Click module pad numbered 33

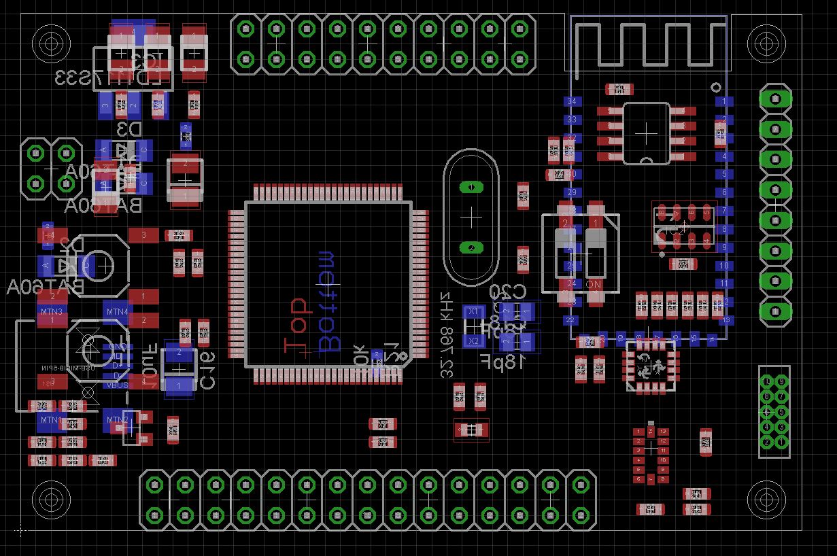pos(573,120)
